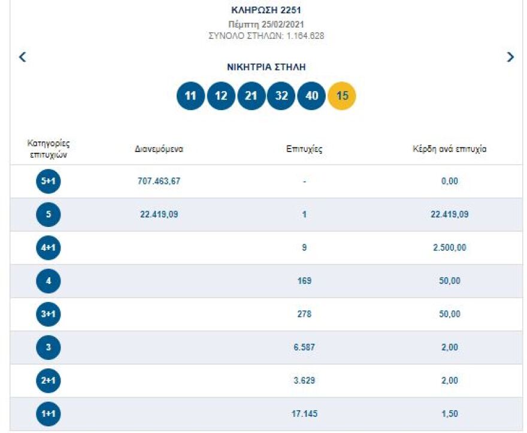Select the 1+1 category badge
Screen dimensions: 527x433
(x=49, y=414)
